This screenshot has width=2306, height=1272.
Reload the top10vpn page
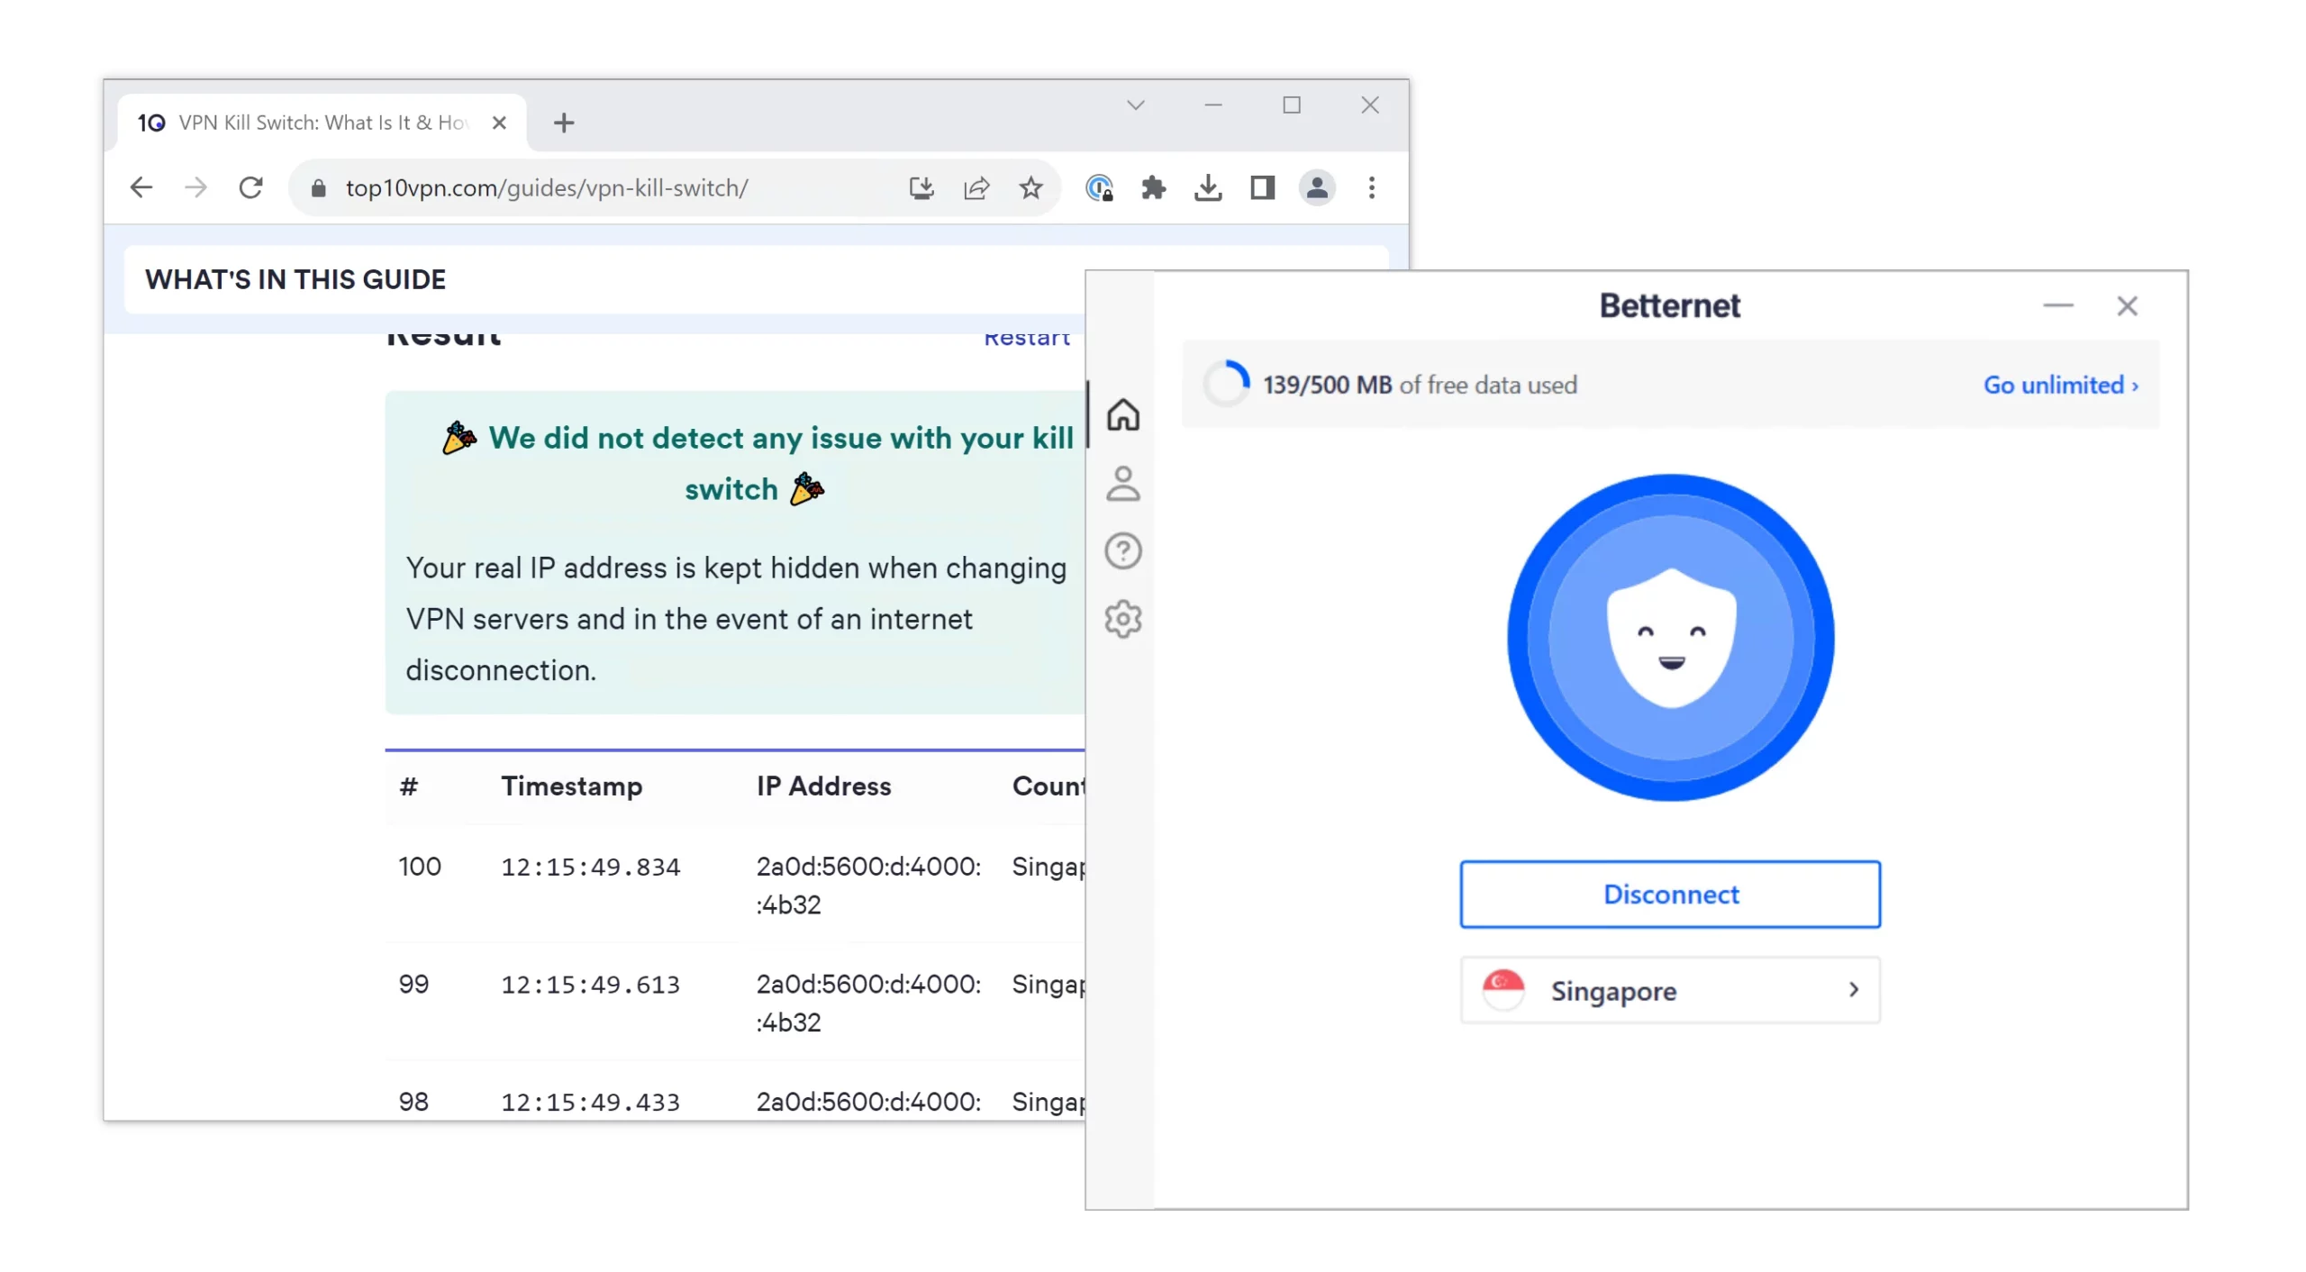click(x=250, y=187)
